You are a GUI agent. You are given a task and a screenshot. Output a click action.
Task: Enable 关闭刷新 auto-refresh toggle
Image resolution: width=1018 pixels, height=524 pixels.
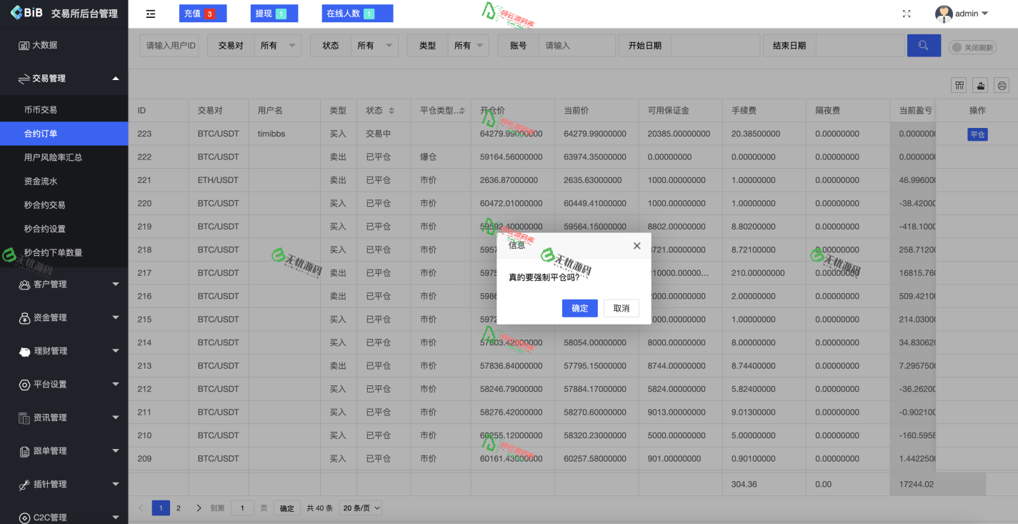(972, 47)
